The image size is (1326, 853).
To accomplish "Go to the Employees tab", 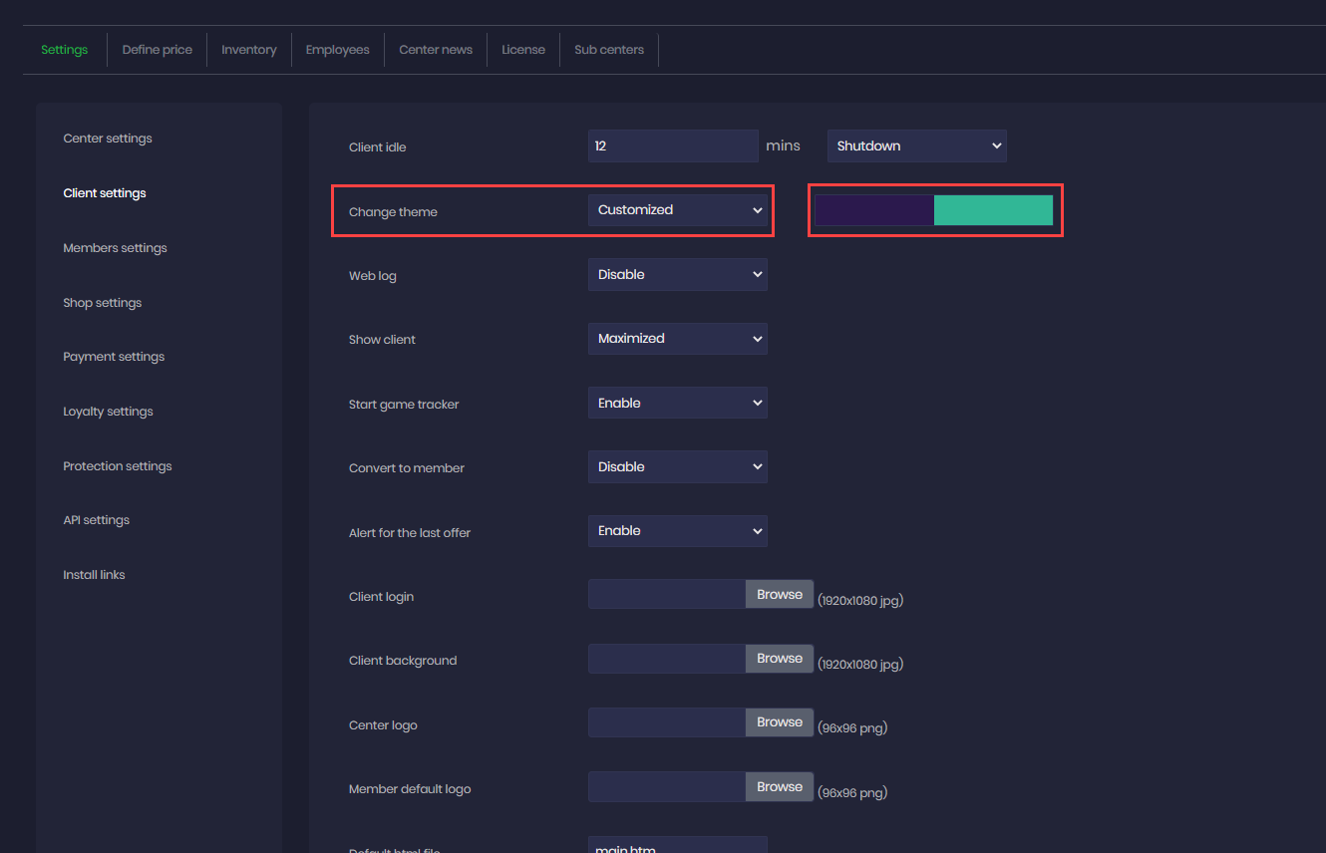I will coord(337,50).
